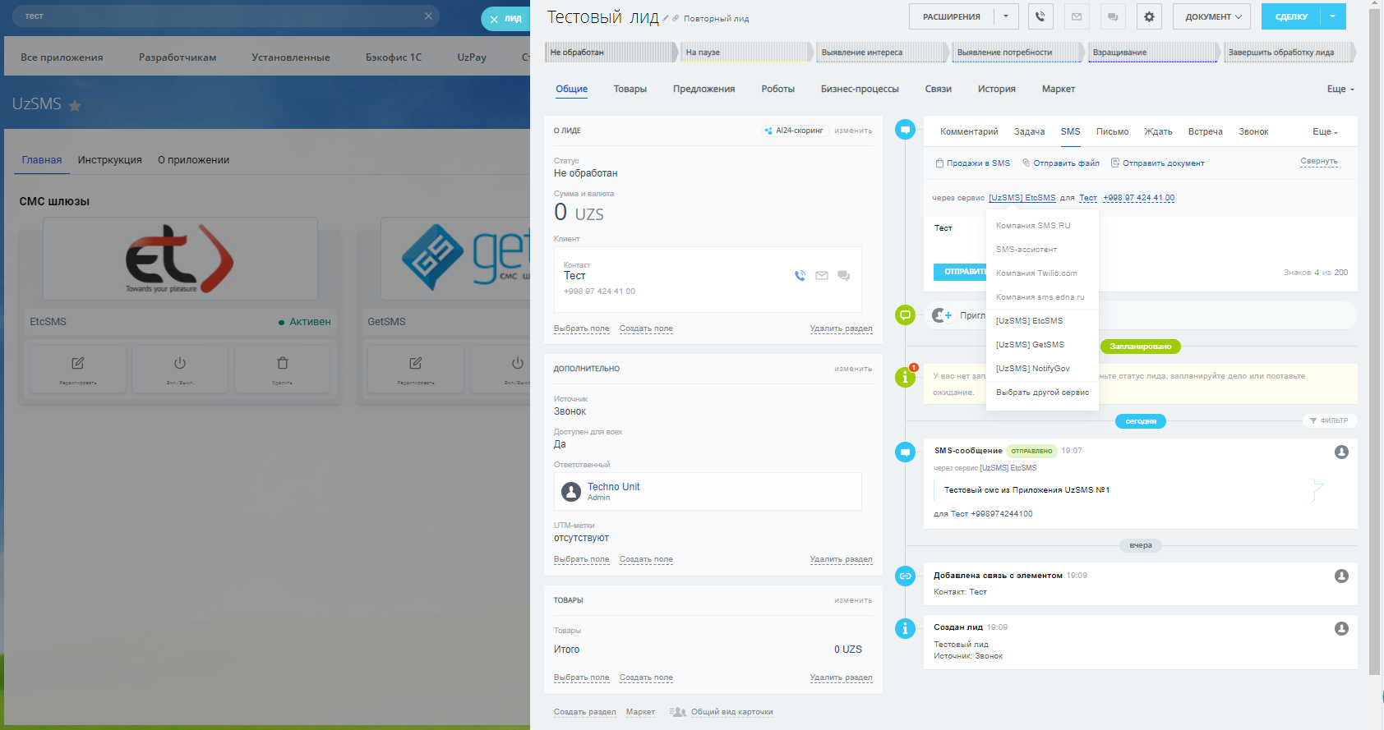
Task: Click Отправить документ link
Action: pos(1157,163)
